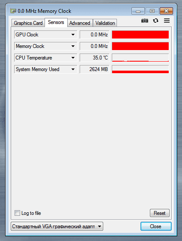Viewport: 182px width, 241px height.
Task: Switch to the Advanced tab
Action: pos(80,23)
